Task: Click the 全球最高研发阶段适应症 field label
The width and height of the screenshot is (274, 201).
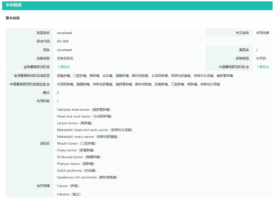Action: tap(32, 76)
